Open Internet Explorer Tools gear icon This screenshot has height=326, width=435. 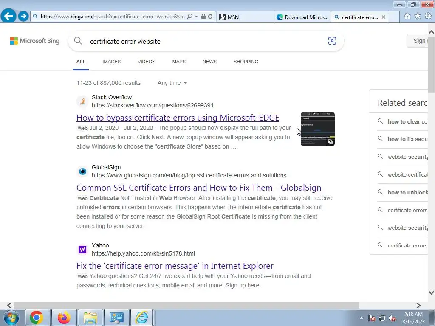[x=428, y=16]
